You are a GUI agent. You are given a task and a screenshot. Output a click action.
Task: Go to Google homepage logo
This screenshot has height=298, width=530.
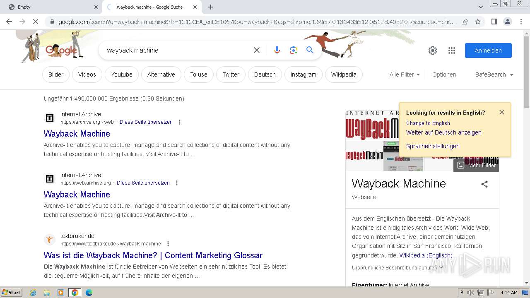(61, 50)
